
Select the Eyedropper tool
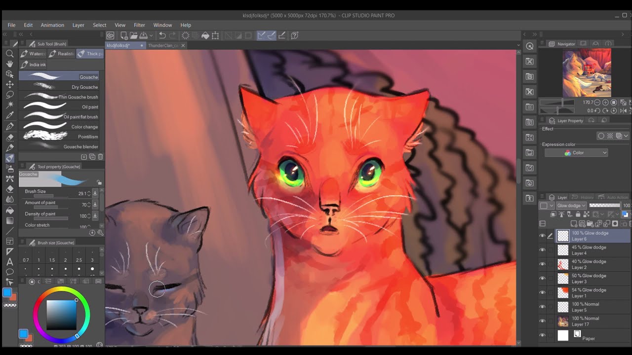9,115
